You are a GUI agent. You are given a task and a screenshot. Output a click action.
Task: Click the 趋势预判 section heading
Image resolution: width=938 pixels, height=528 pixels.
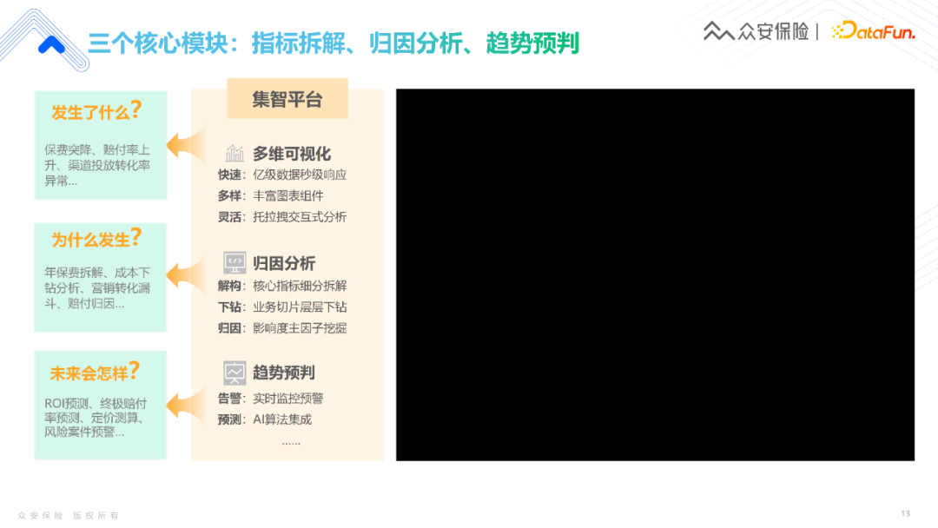[283, 373]
